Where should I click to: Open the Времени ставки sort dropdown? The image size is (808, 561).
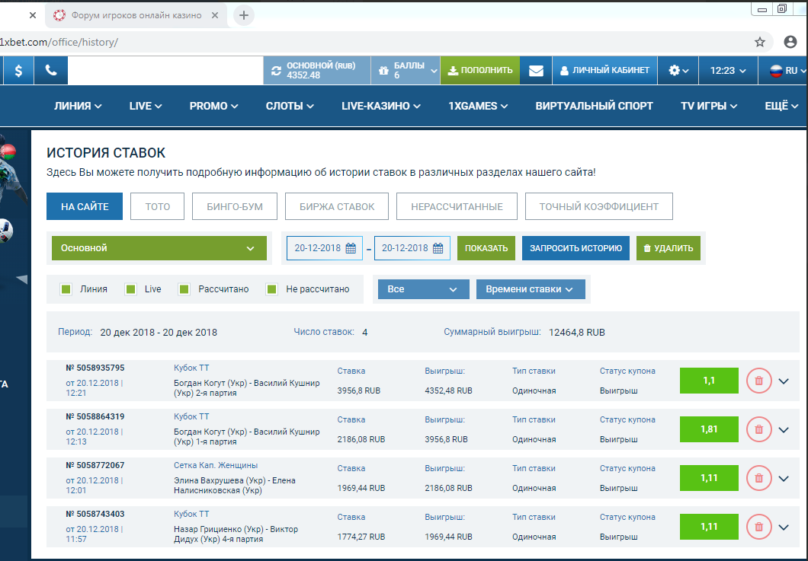click(530, 289)
